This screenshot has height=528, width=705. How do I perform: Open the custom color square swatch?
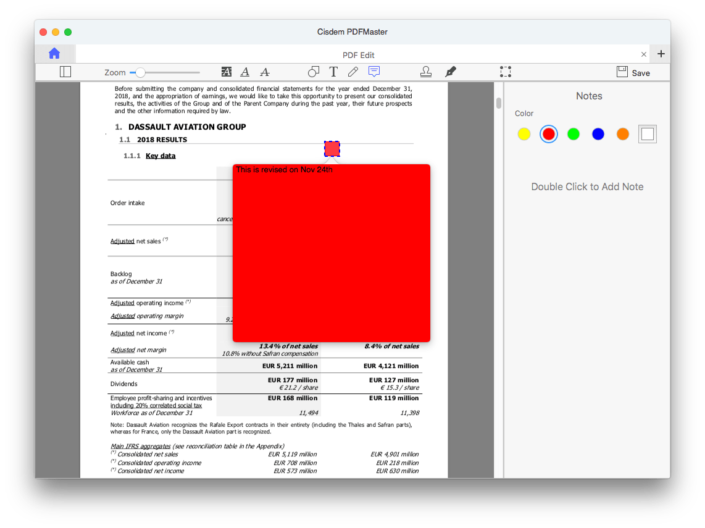[x=648, y=134]
